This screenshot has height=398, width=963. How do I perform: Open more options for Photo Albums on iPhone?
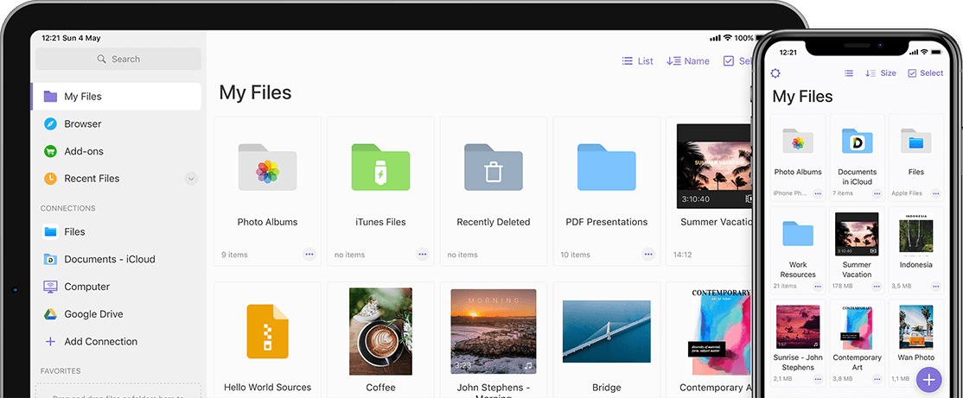[818, 193]
